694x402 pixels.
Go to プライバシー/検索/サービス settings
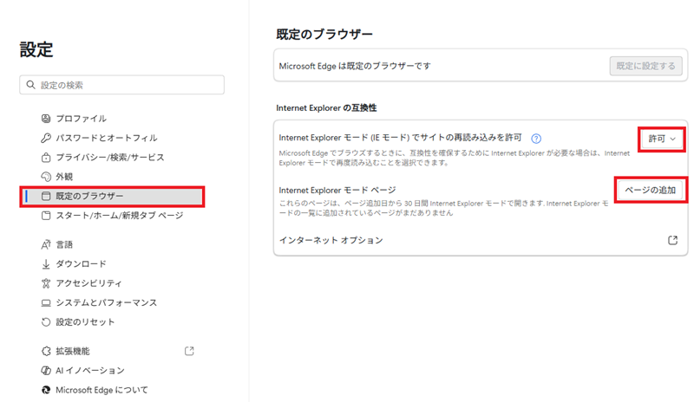tap(112, 158)
